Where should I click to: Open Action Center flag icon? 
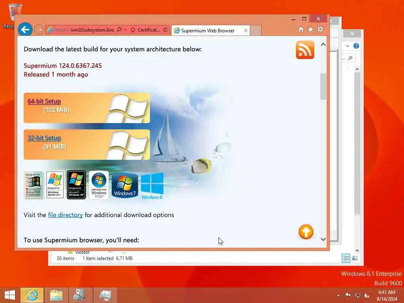pos(348,295)
